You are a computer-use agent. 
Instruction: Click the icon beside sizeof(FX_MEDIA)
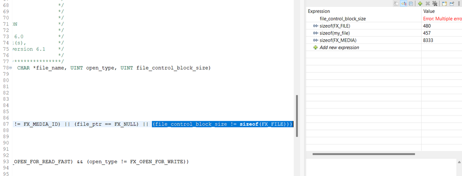point(316,40)
